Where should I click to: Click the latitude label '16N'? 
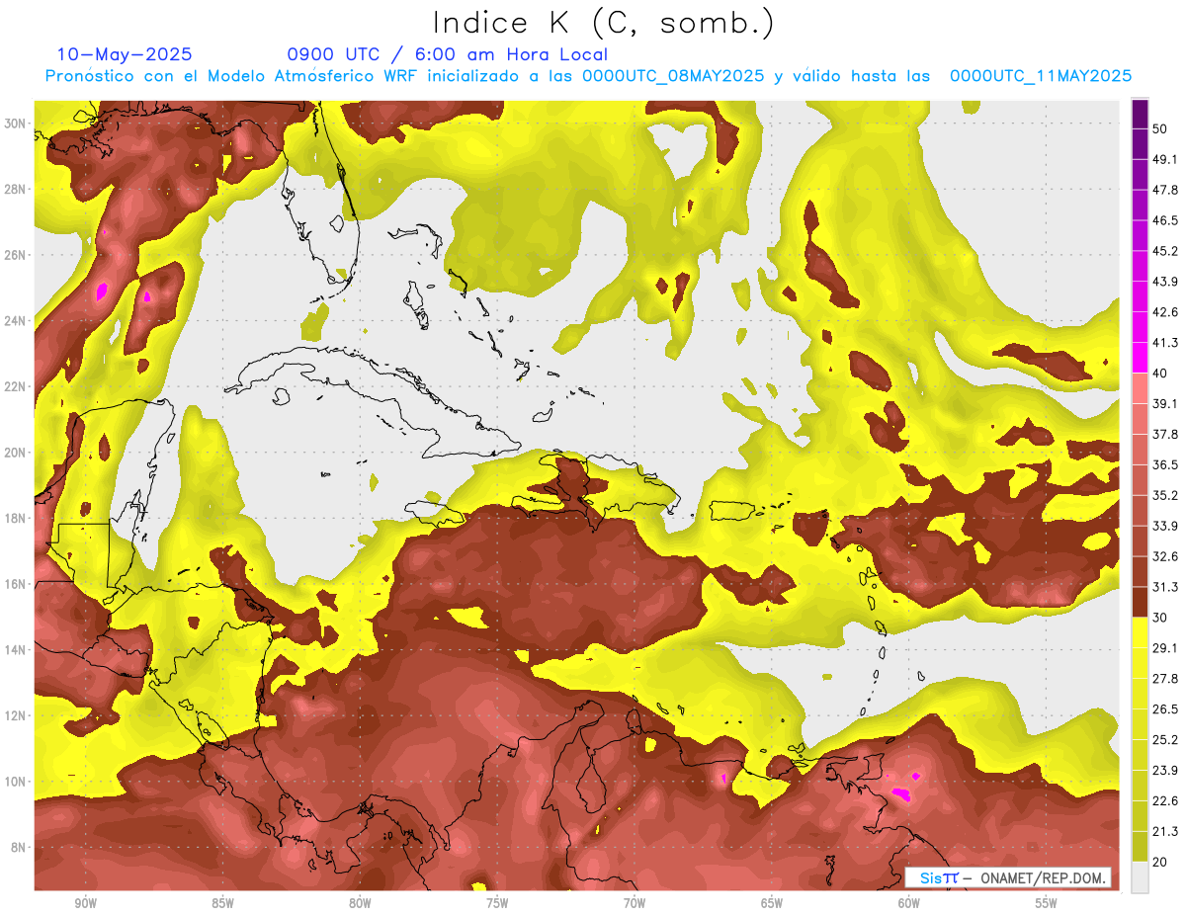coord(17,584)
